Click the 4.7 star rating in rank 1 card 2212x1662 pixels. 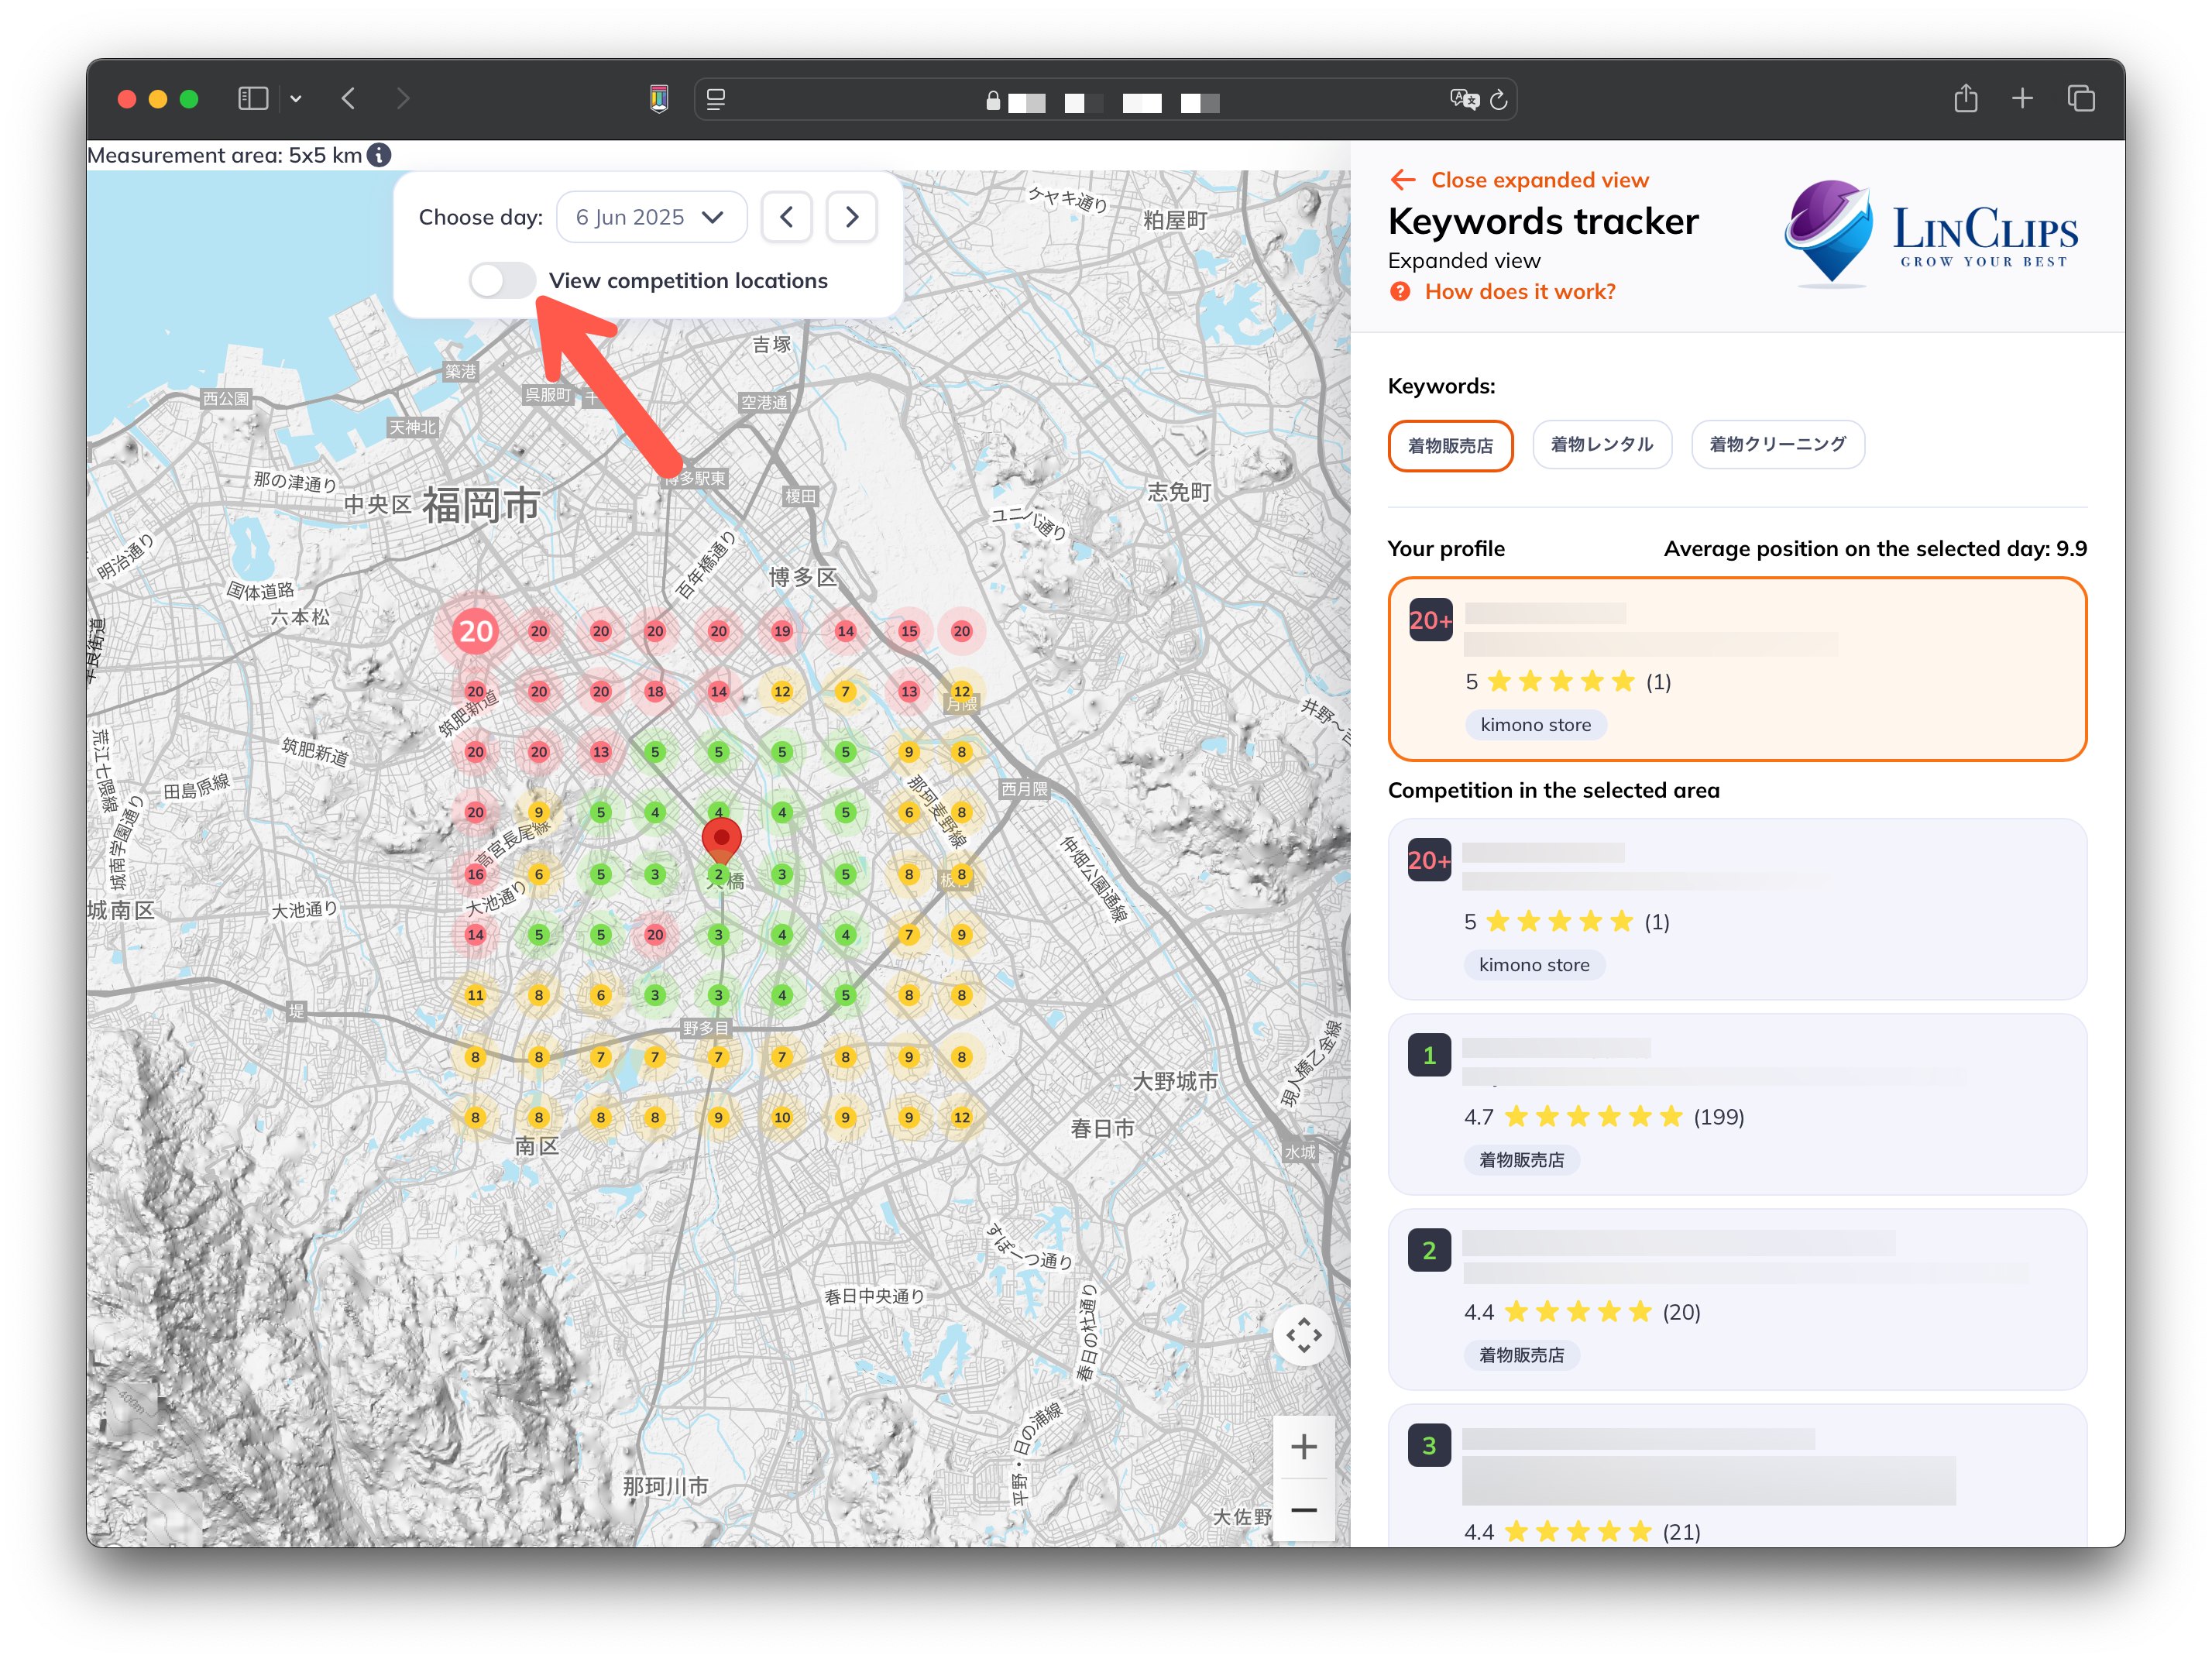(x=1604, y=1117)
